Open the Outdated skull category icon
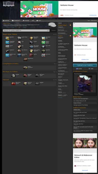Image resolution: width=98 pixels, height=174 pixels. [x=37, y=83]
